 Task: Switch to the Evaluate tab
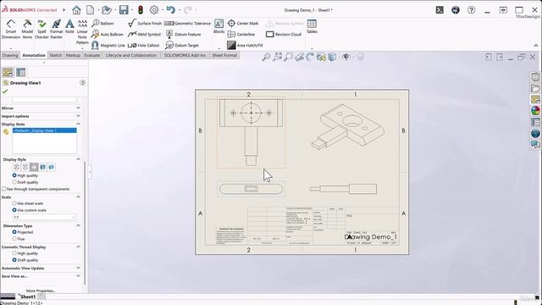click(92, 55)
